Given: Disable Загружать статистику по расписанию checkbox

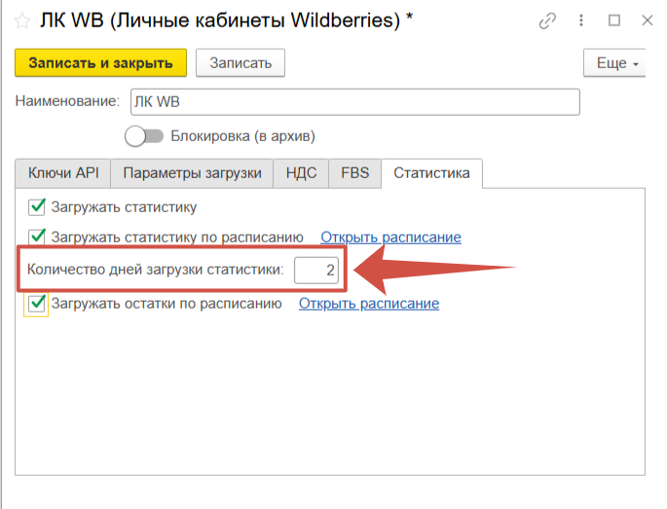Looking at the screenshot, I should (38, 236).
